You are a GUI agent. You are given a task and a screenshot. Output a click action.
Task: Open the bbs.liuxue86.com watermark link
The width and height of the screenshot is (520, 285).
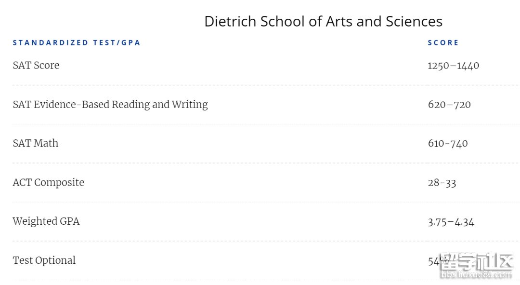pos(477,275)
